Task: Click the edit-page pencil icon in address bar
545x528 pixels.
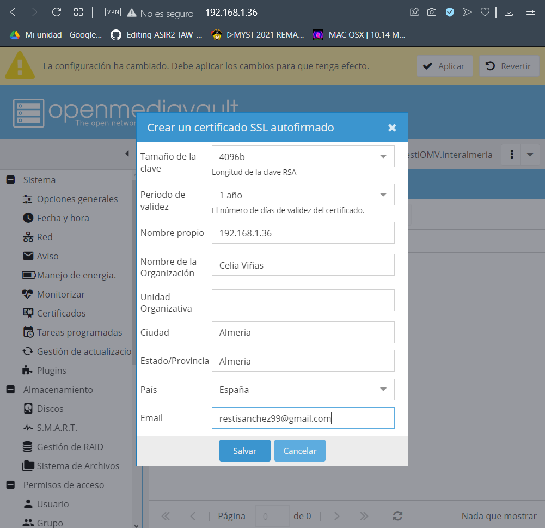Action: (414, 13)
